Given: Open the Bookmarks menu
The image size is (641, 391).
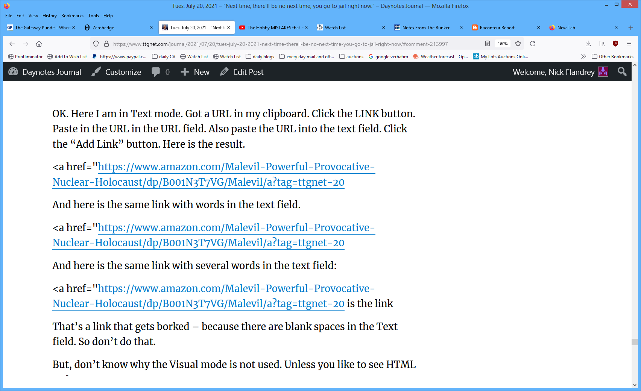Looking at the screenshot, I should 72,16.
